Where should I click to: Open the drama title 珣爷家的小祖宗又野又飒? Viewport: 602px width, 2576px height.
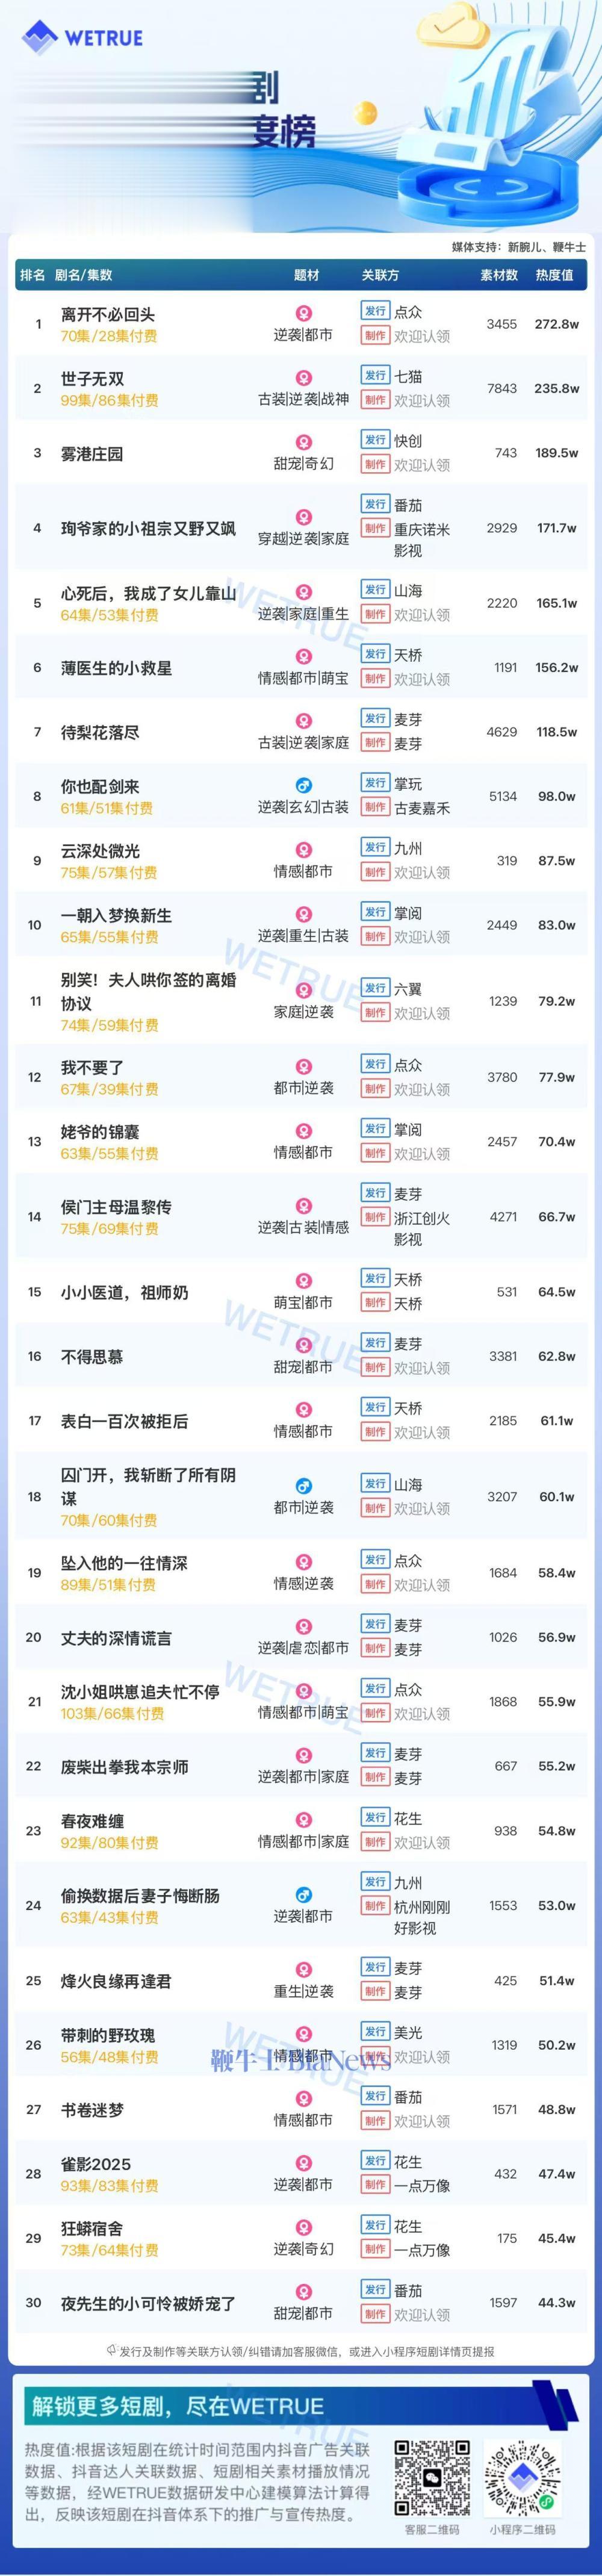coord(148,528)
